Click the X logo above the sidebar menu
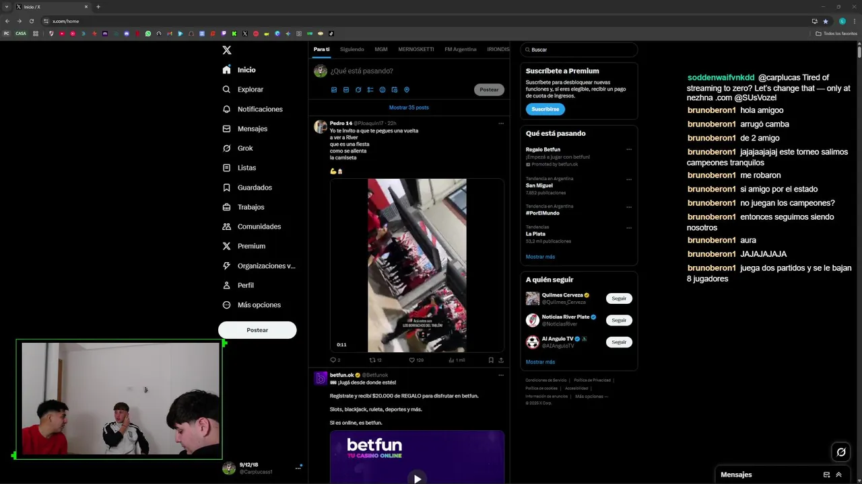 pos(227,50)
